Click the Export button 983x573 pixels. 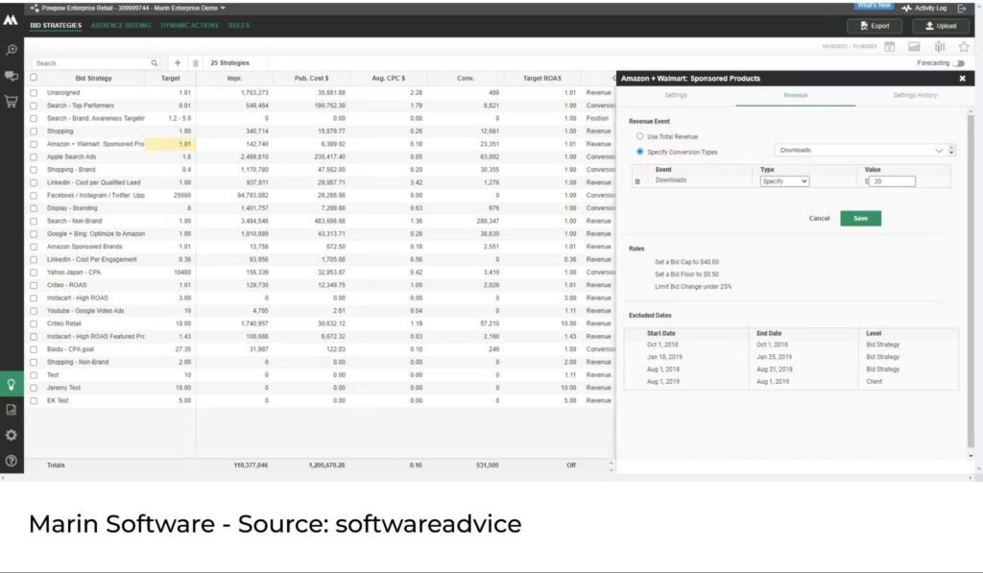pyautogui.click(x=875, y=26)
